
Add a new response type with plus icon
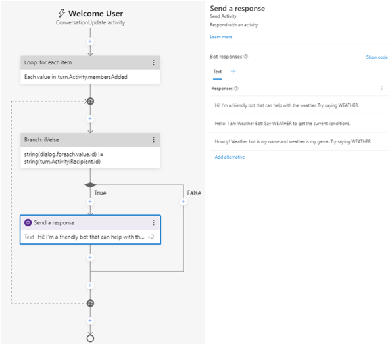tap(233, 71)
